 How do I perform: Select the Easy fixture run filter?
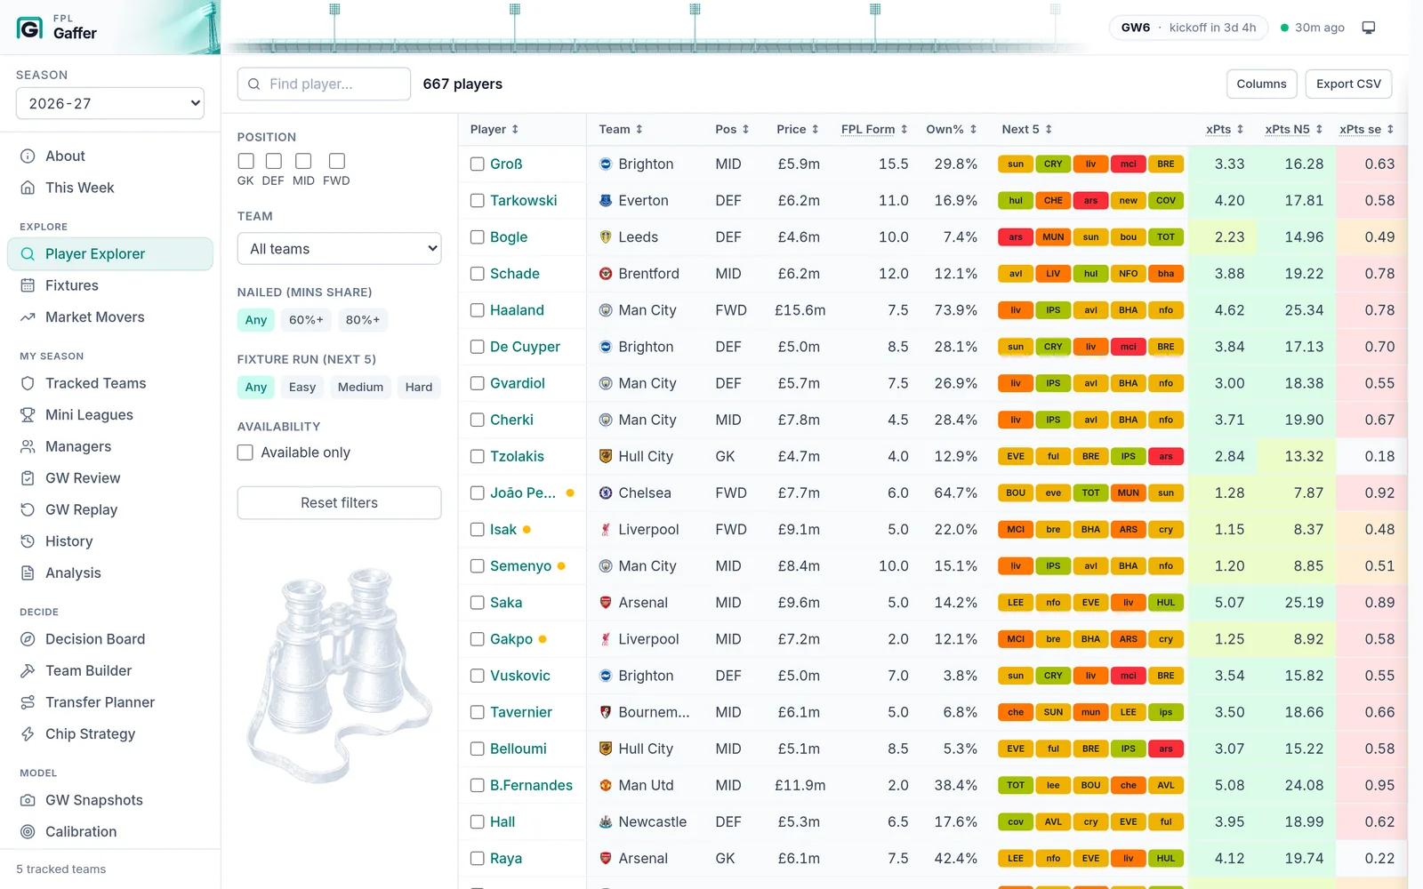pyautogui.click(x=302, y=387)
